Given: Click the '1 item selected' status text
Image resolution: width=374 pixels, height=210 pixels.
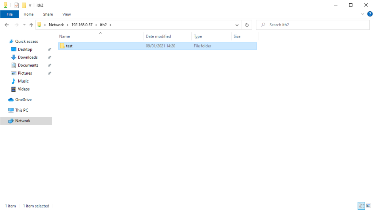Looking at the screenshot, I should [x=36, y=206].
